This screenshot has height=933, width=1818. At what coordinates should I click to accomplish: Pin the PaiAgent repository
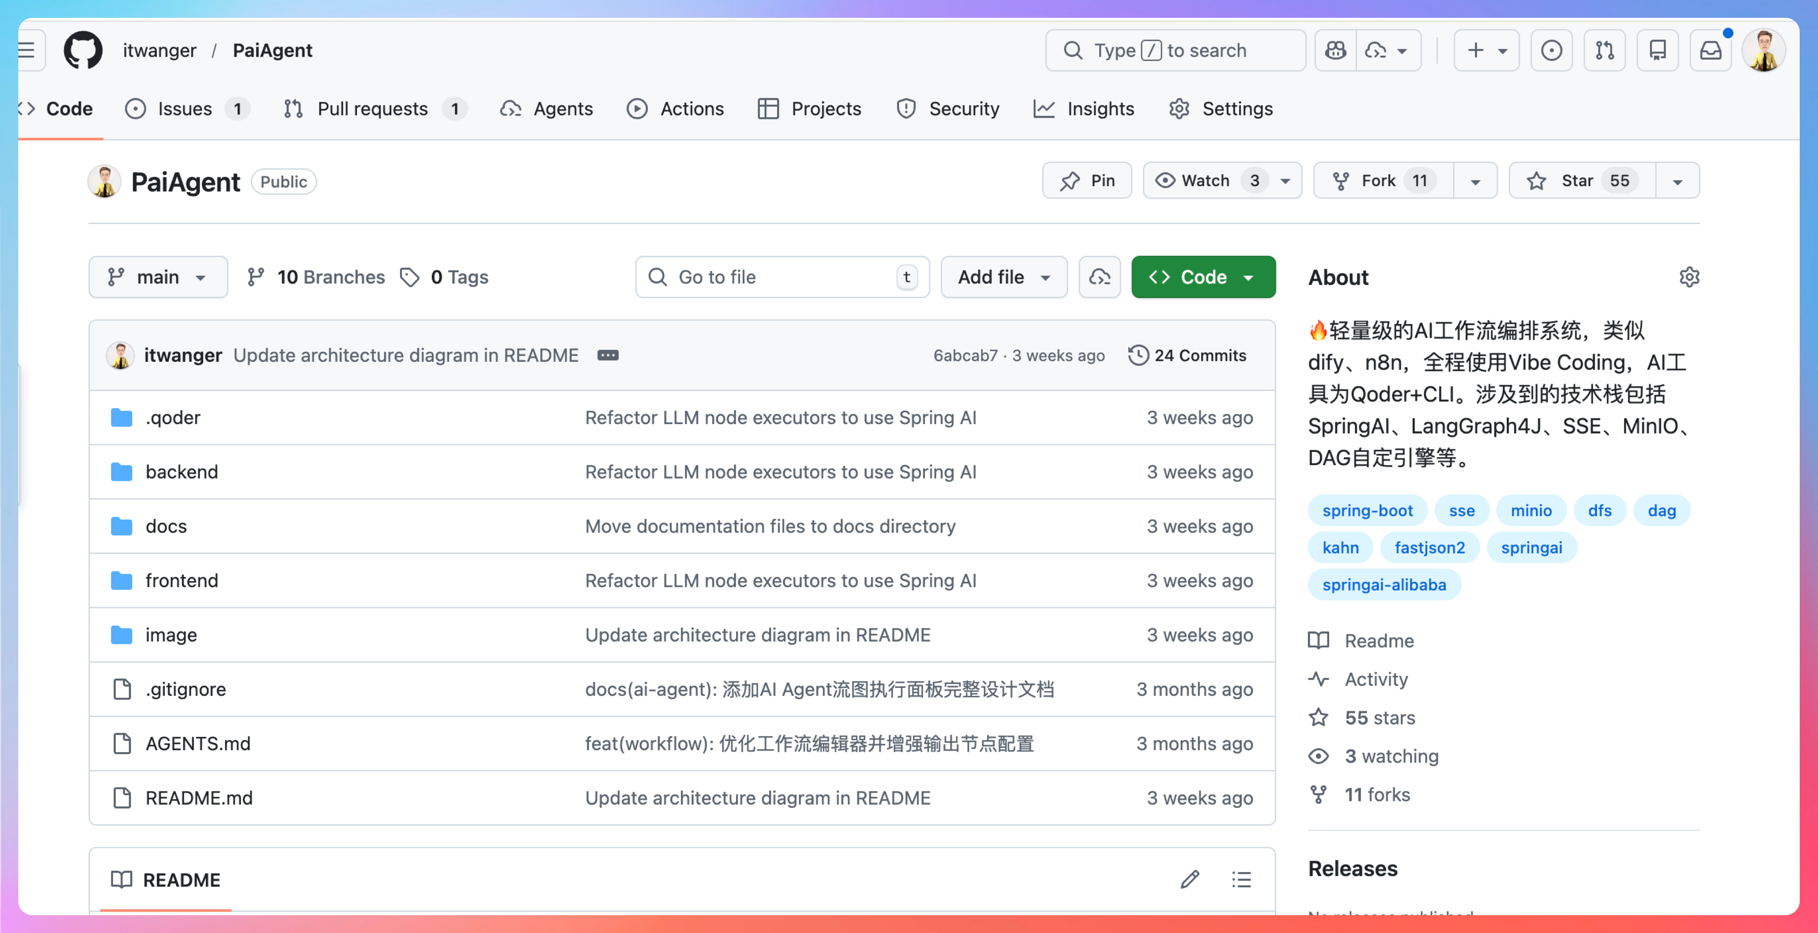(1087, 180)
